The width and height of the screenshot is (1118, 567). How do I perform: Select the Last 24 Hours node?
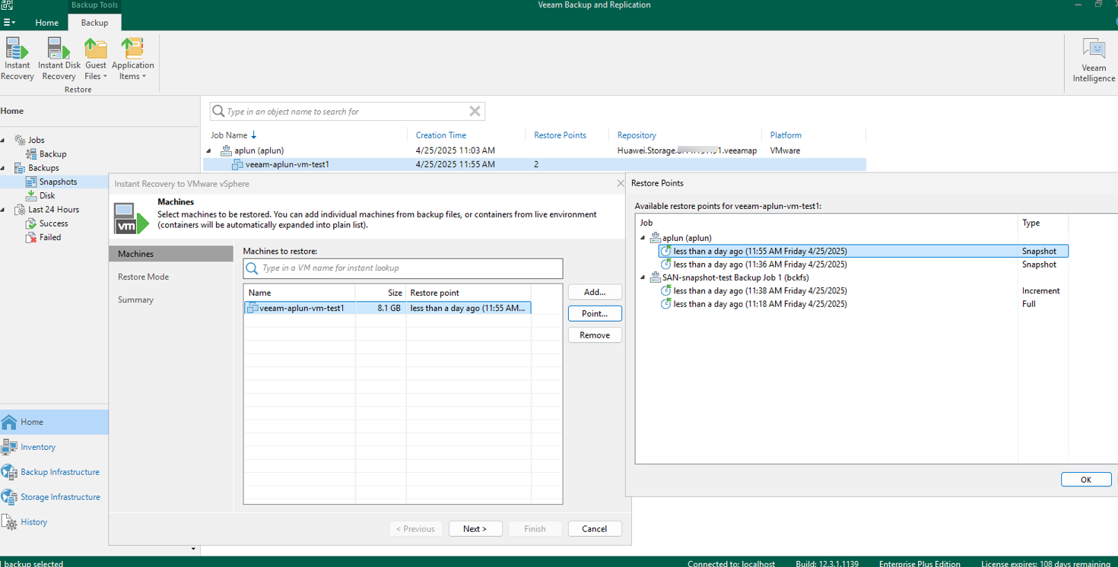[53, 210]
